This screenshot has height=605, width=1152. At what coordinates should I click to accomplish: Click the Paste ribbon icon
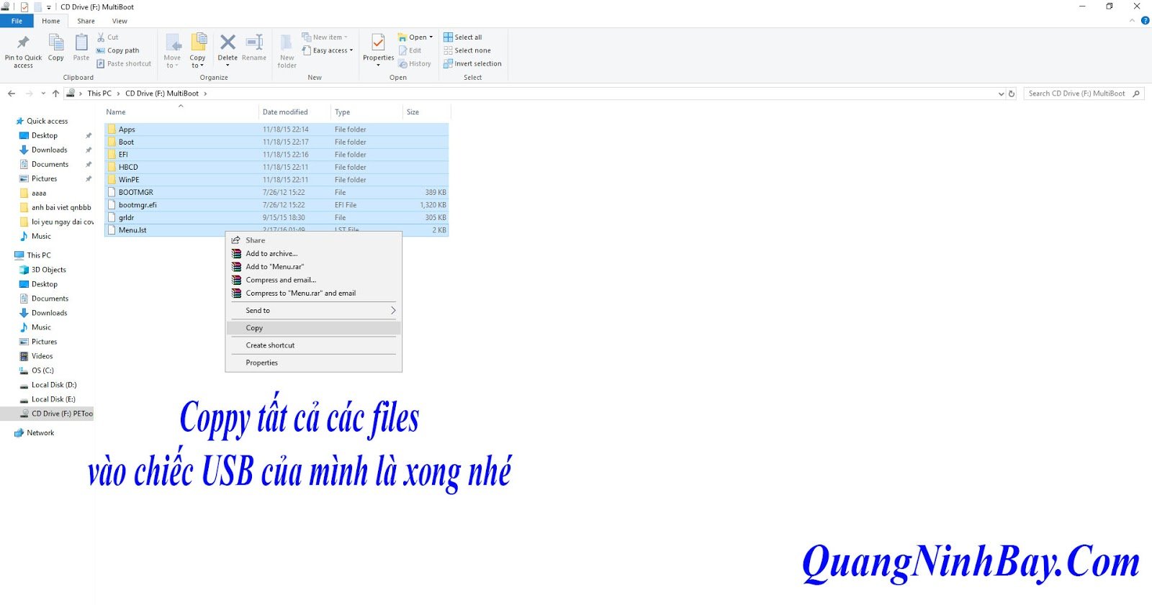click(81, 42)
